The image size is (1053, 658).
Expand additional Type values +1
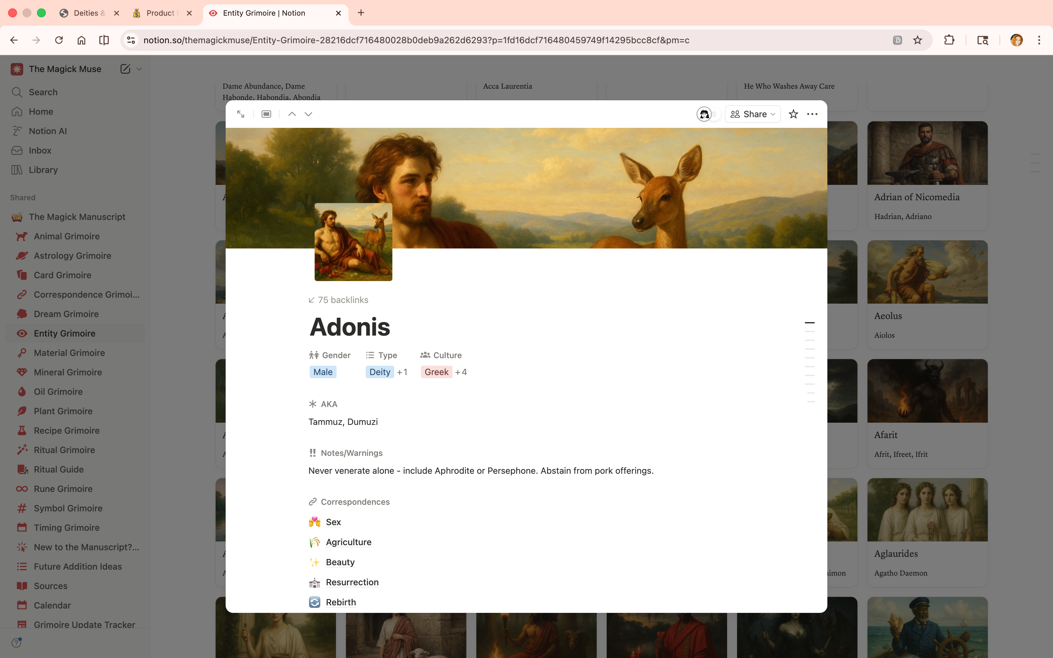402,372
